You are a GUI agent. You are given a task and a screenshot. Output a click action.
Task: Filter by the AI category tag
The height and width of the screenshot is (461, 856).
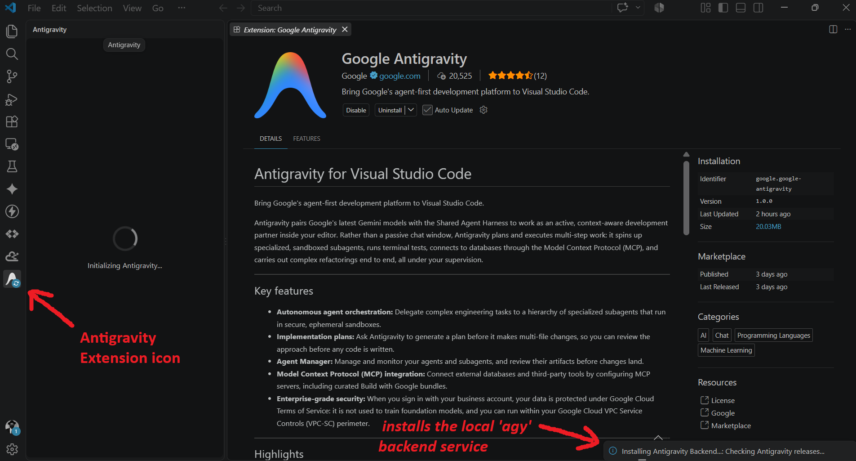(x=704, y=336)
